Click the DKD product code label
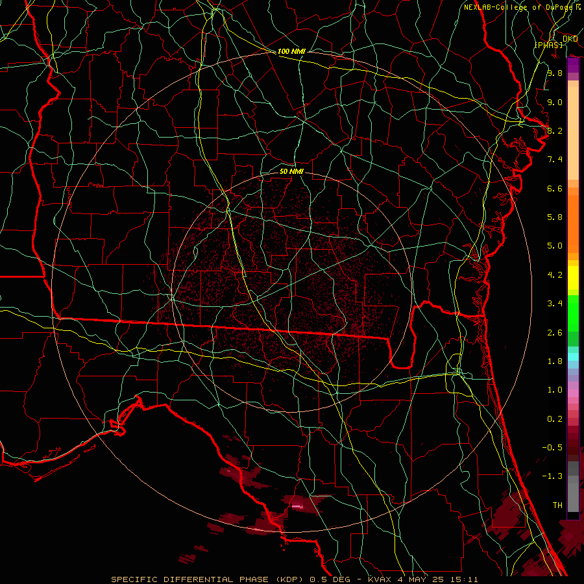This screenshot has width=584, height=584. coord(570,39)
